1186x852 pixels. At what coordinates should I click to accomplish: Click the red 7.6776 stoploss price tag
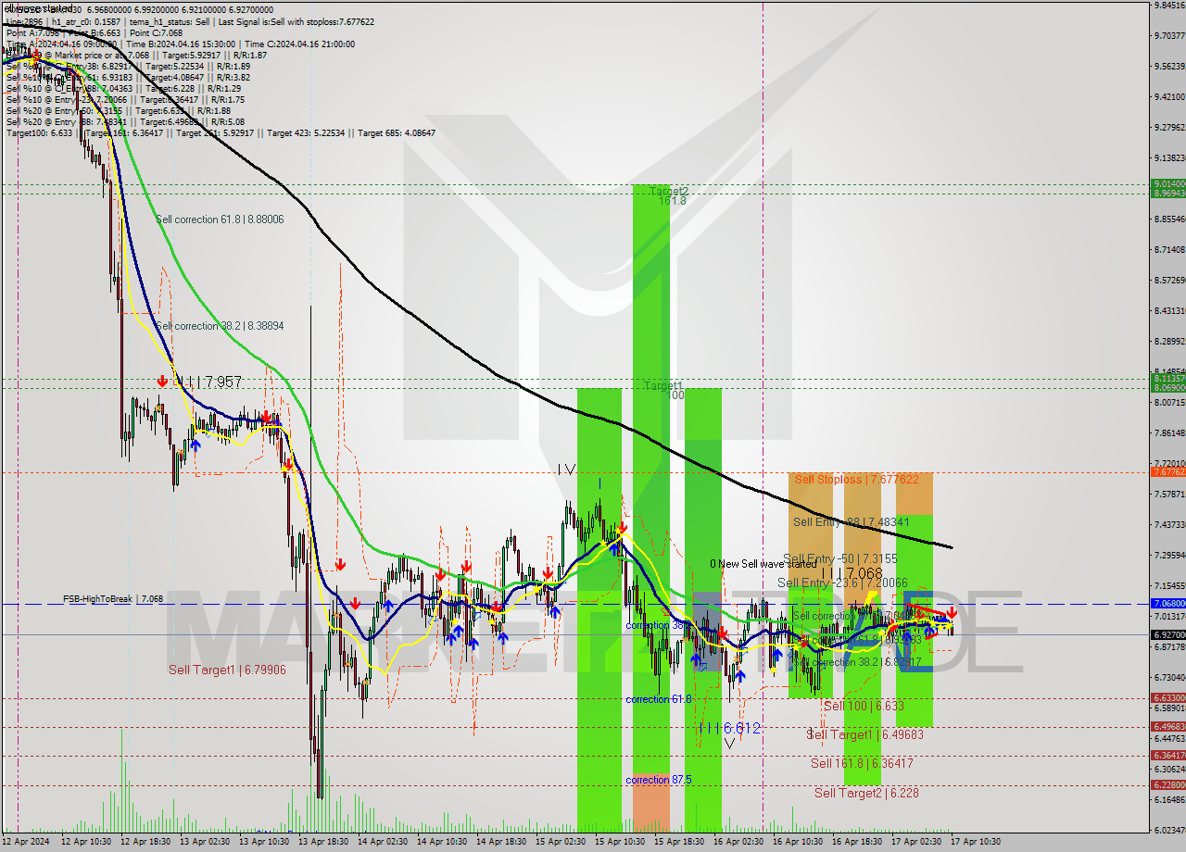click(x=1167, y=472)
